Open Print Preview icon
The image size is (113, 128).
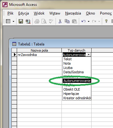coord(44,21)
